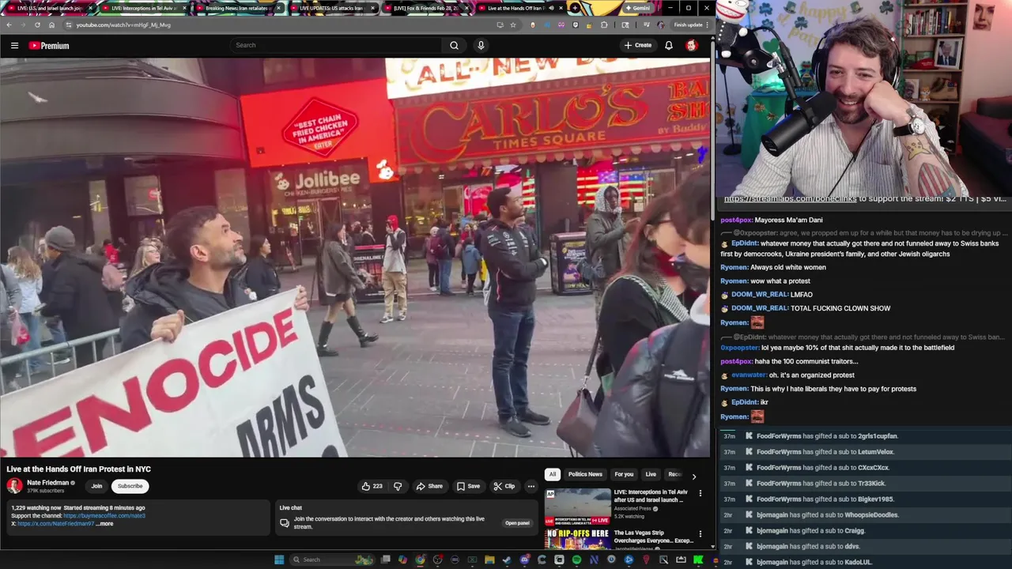Open the Create menu button

point(638,45)
